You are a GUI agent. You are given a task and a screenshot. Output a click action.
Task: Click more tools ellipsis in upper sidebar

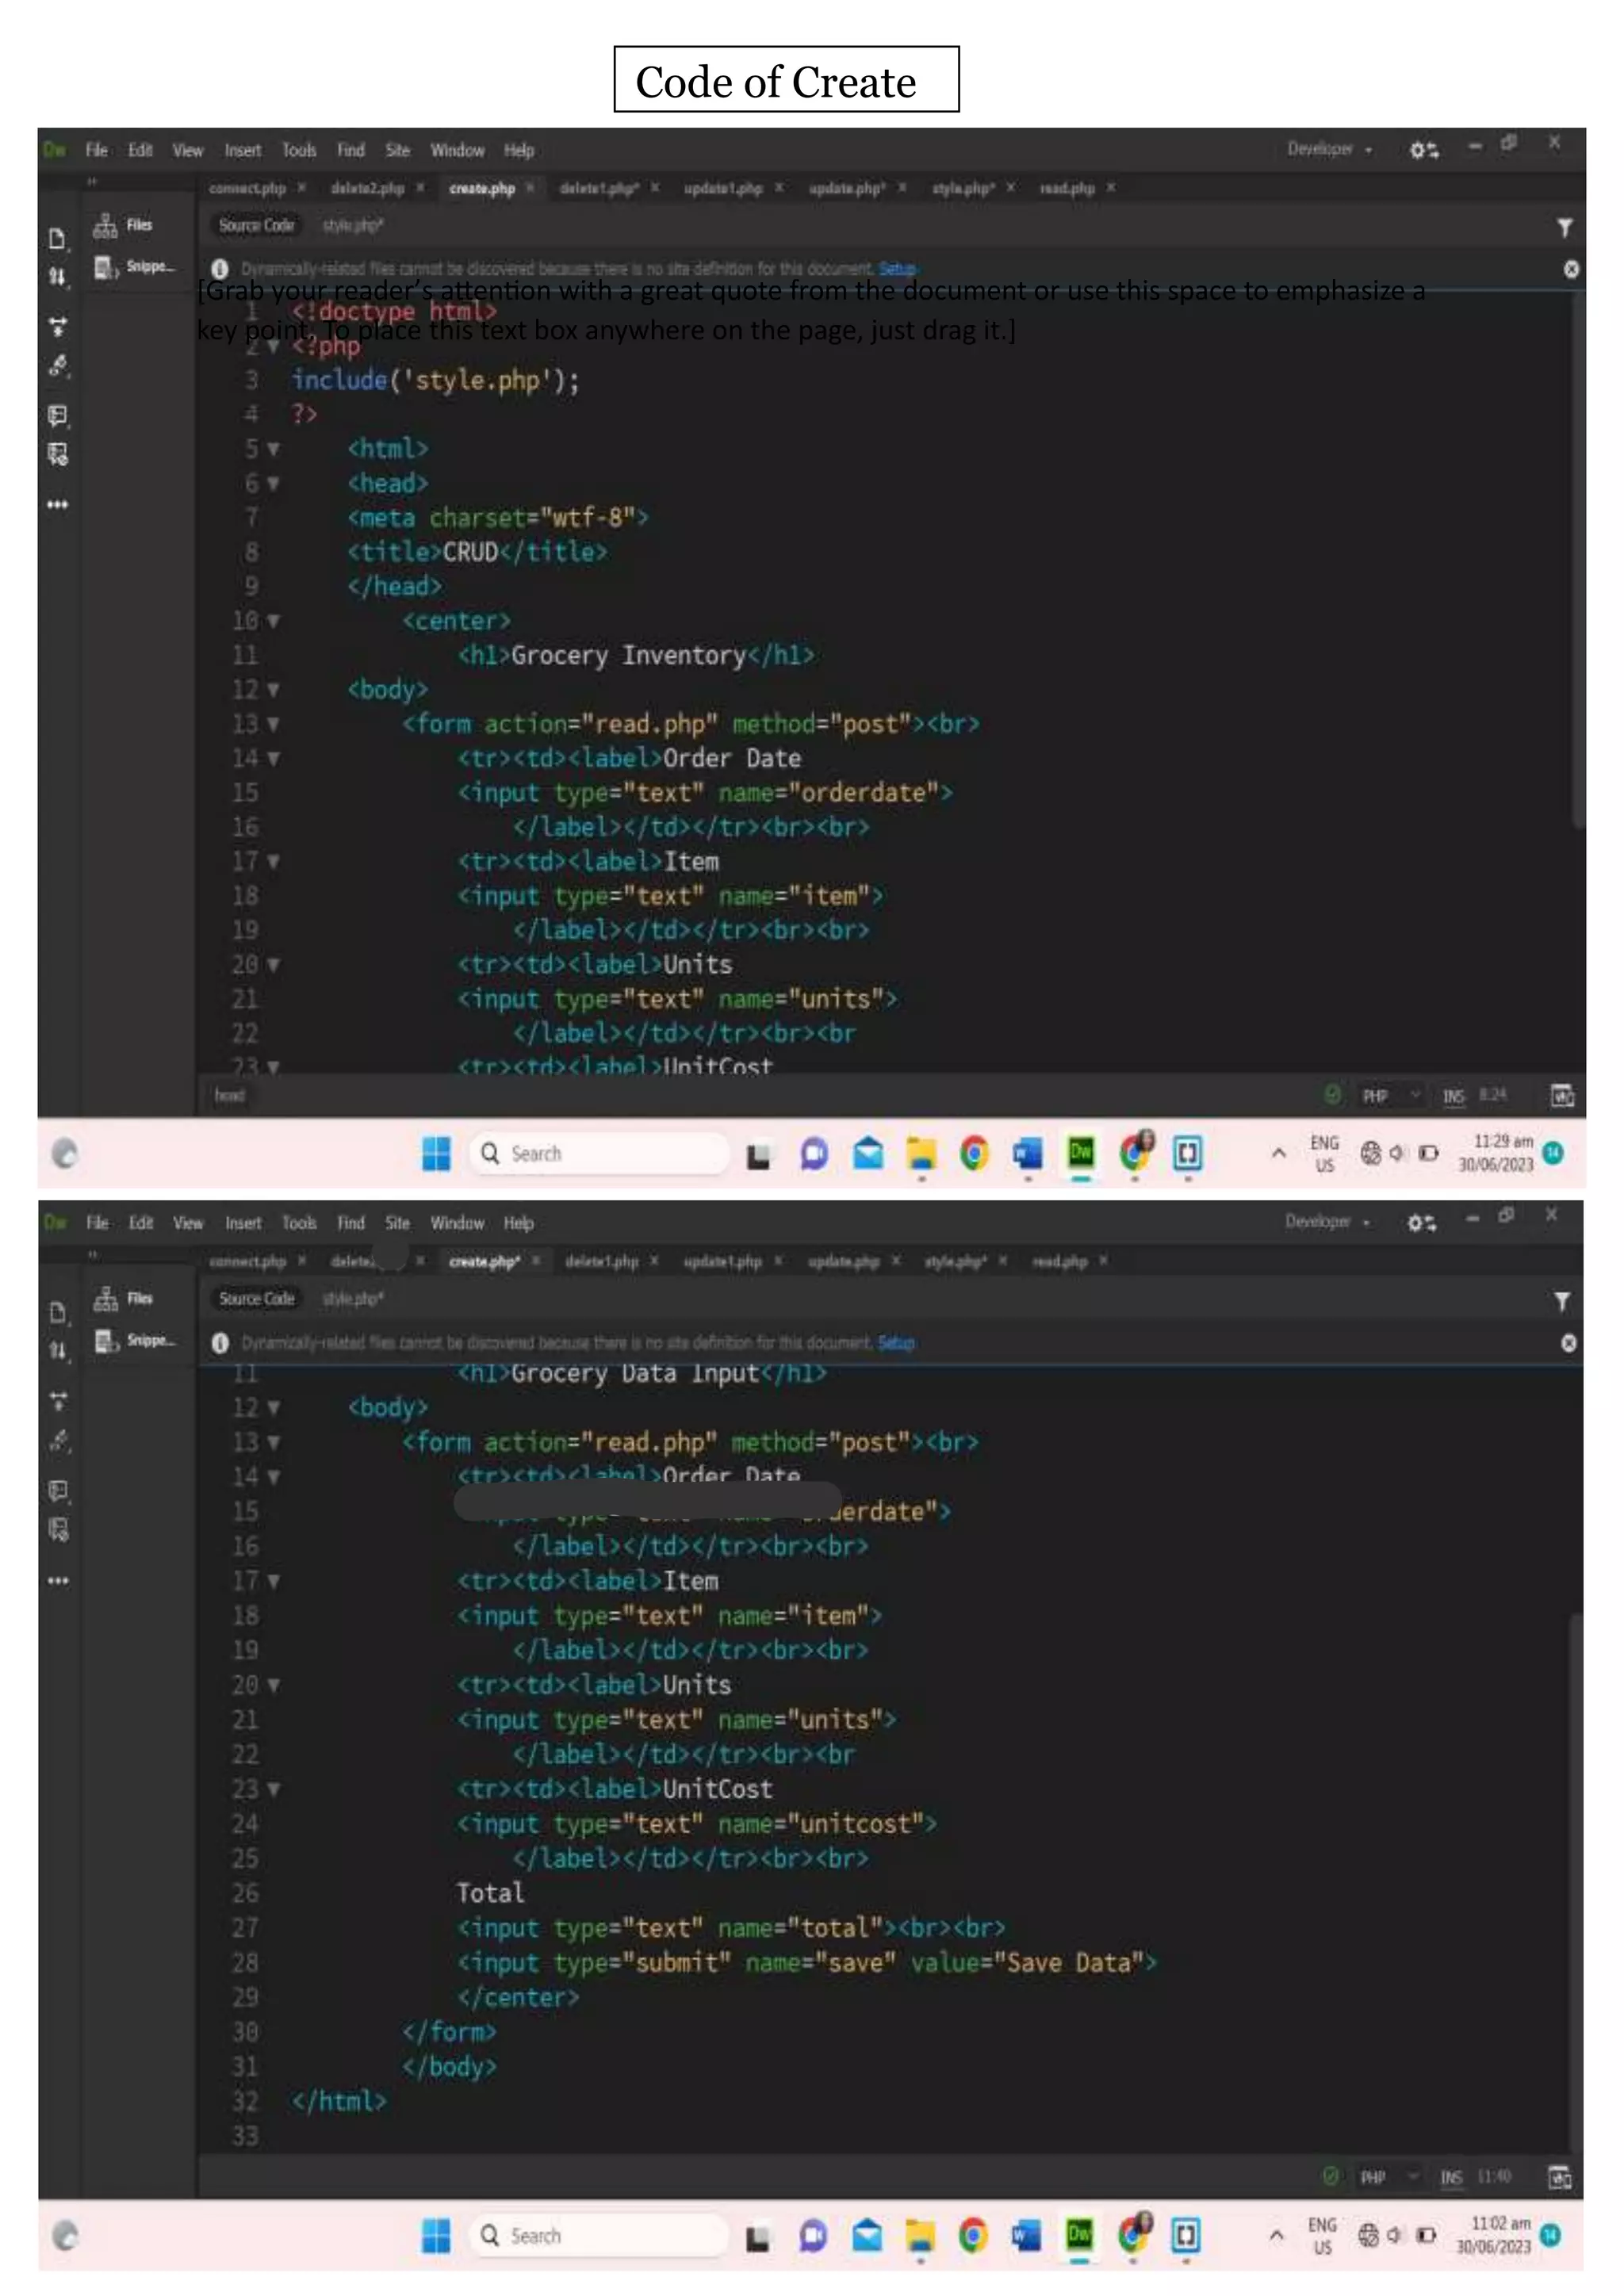[x=57, y=505]
